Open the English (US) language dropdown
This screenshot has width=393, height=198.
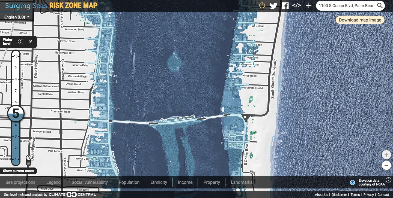pos(17,17)
